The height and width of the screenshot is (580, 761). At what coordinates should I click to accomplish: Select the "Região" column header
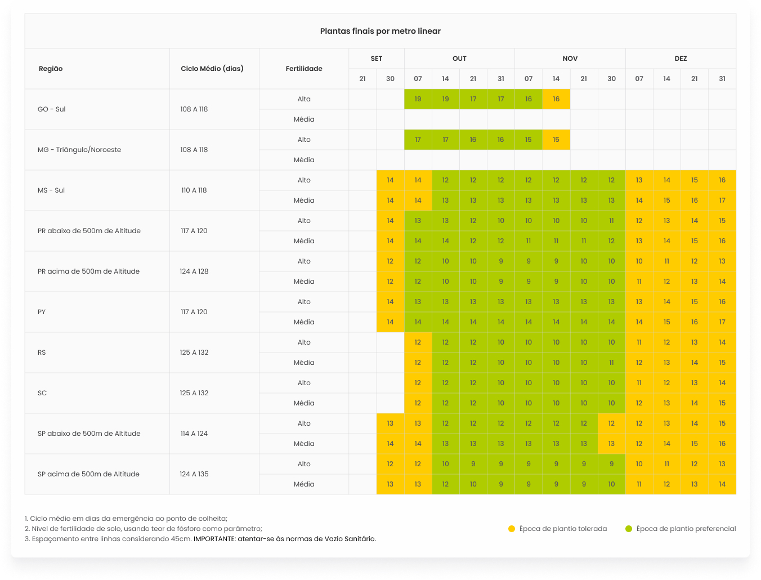(51, 69)
